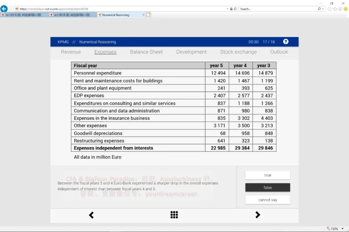Restore the browser window
This screenshot has height=232, width=349.
(x=332, y=3)
